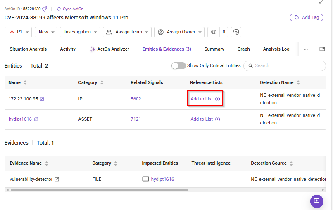Click the vulnerability-detector evidence name

(31, 179)
